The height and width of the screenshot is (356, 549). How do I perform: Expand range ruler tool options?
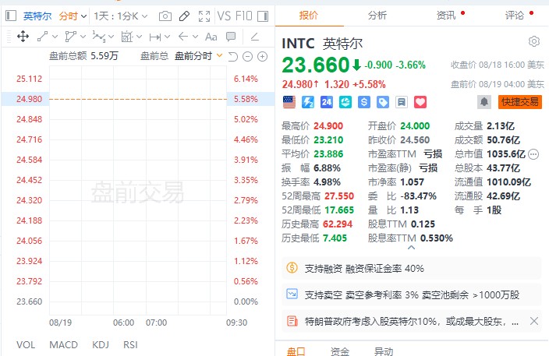(167, 37)
